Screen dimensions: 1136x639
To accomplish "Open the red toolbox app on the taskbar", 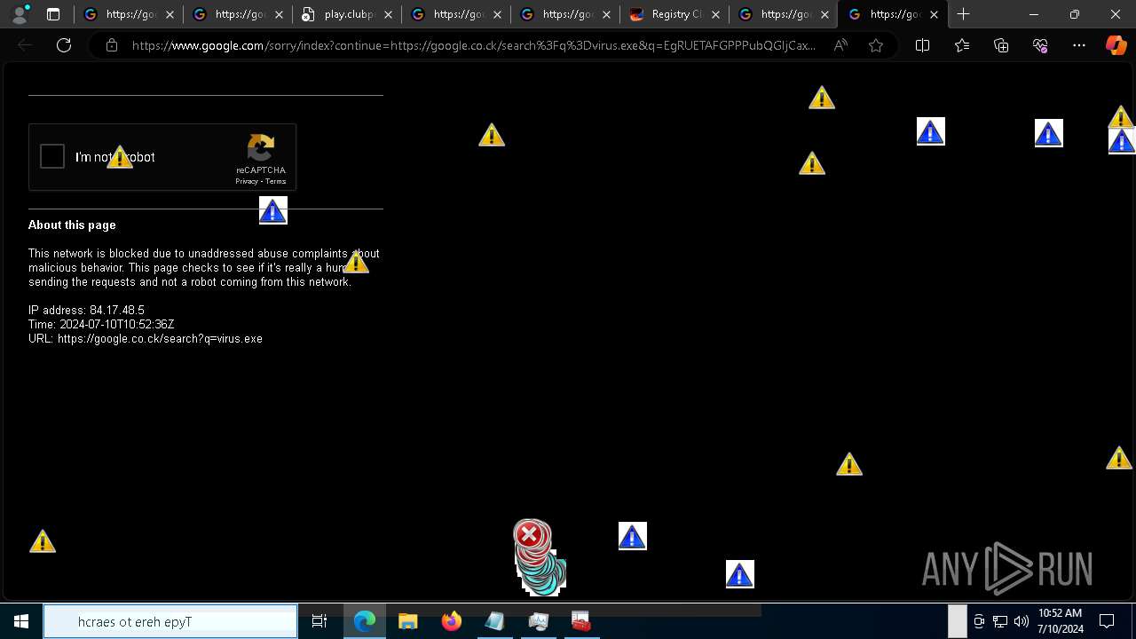I will 581,621.
